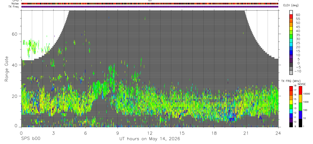Click the 21 hour tick on time axis
Viewport: 313px width, 144px height.
[246, 133]
